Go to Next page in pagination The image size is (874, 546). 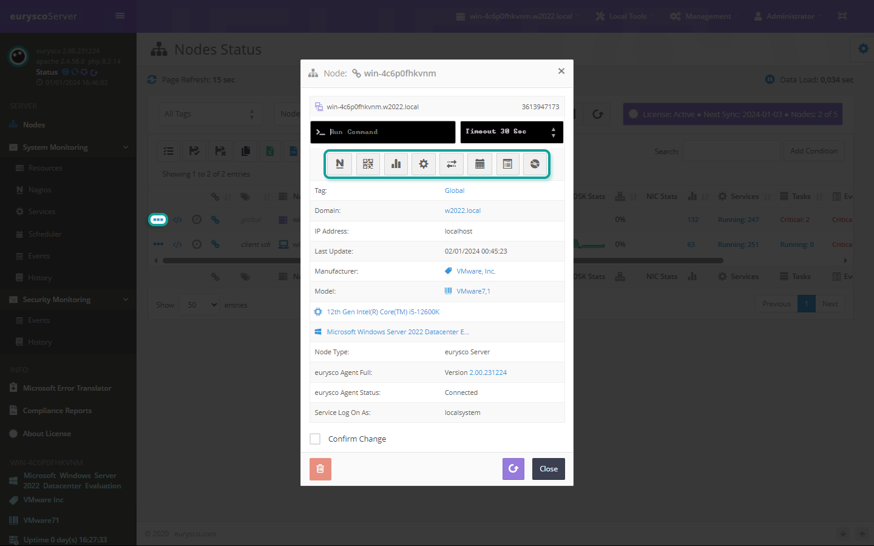pos(830,304)
